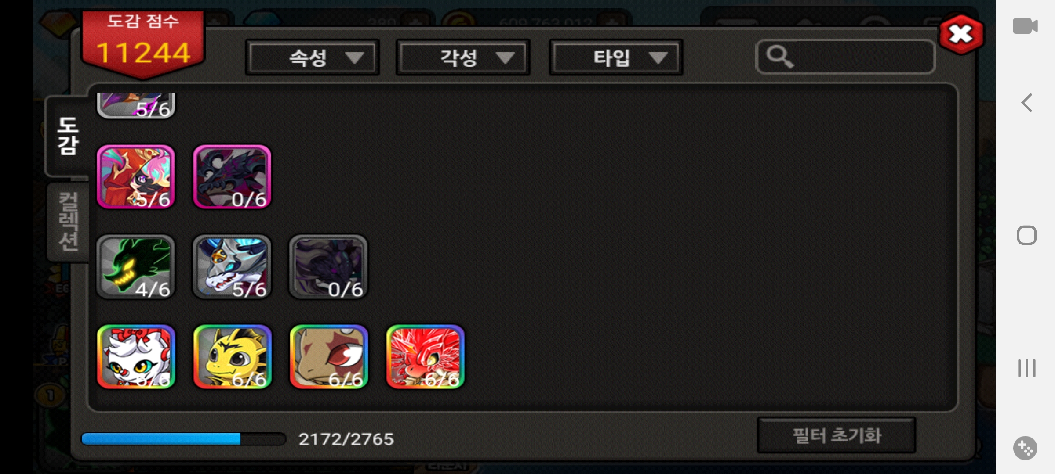
Task: Close the encyclopedia window with red X
Action: tap(961, 34)
